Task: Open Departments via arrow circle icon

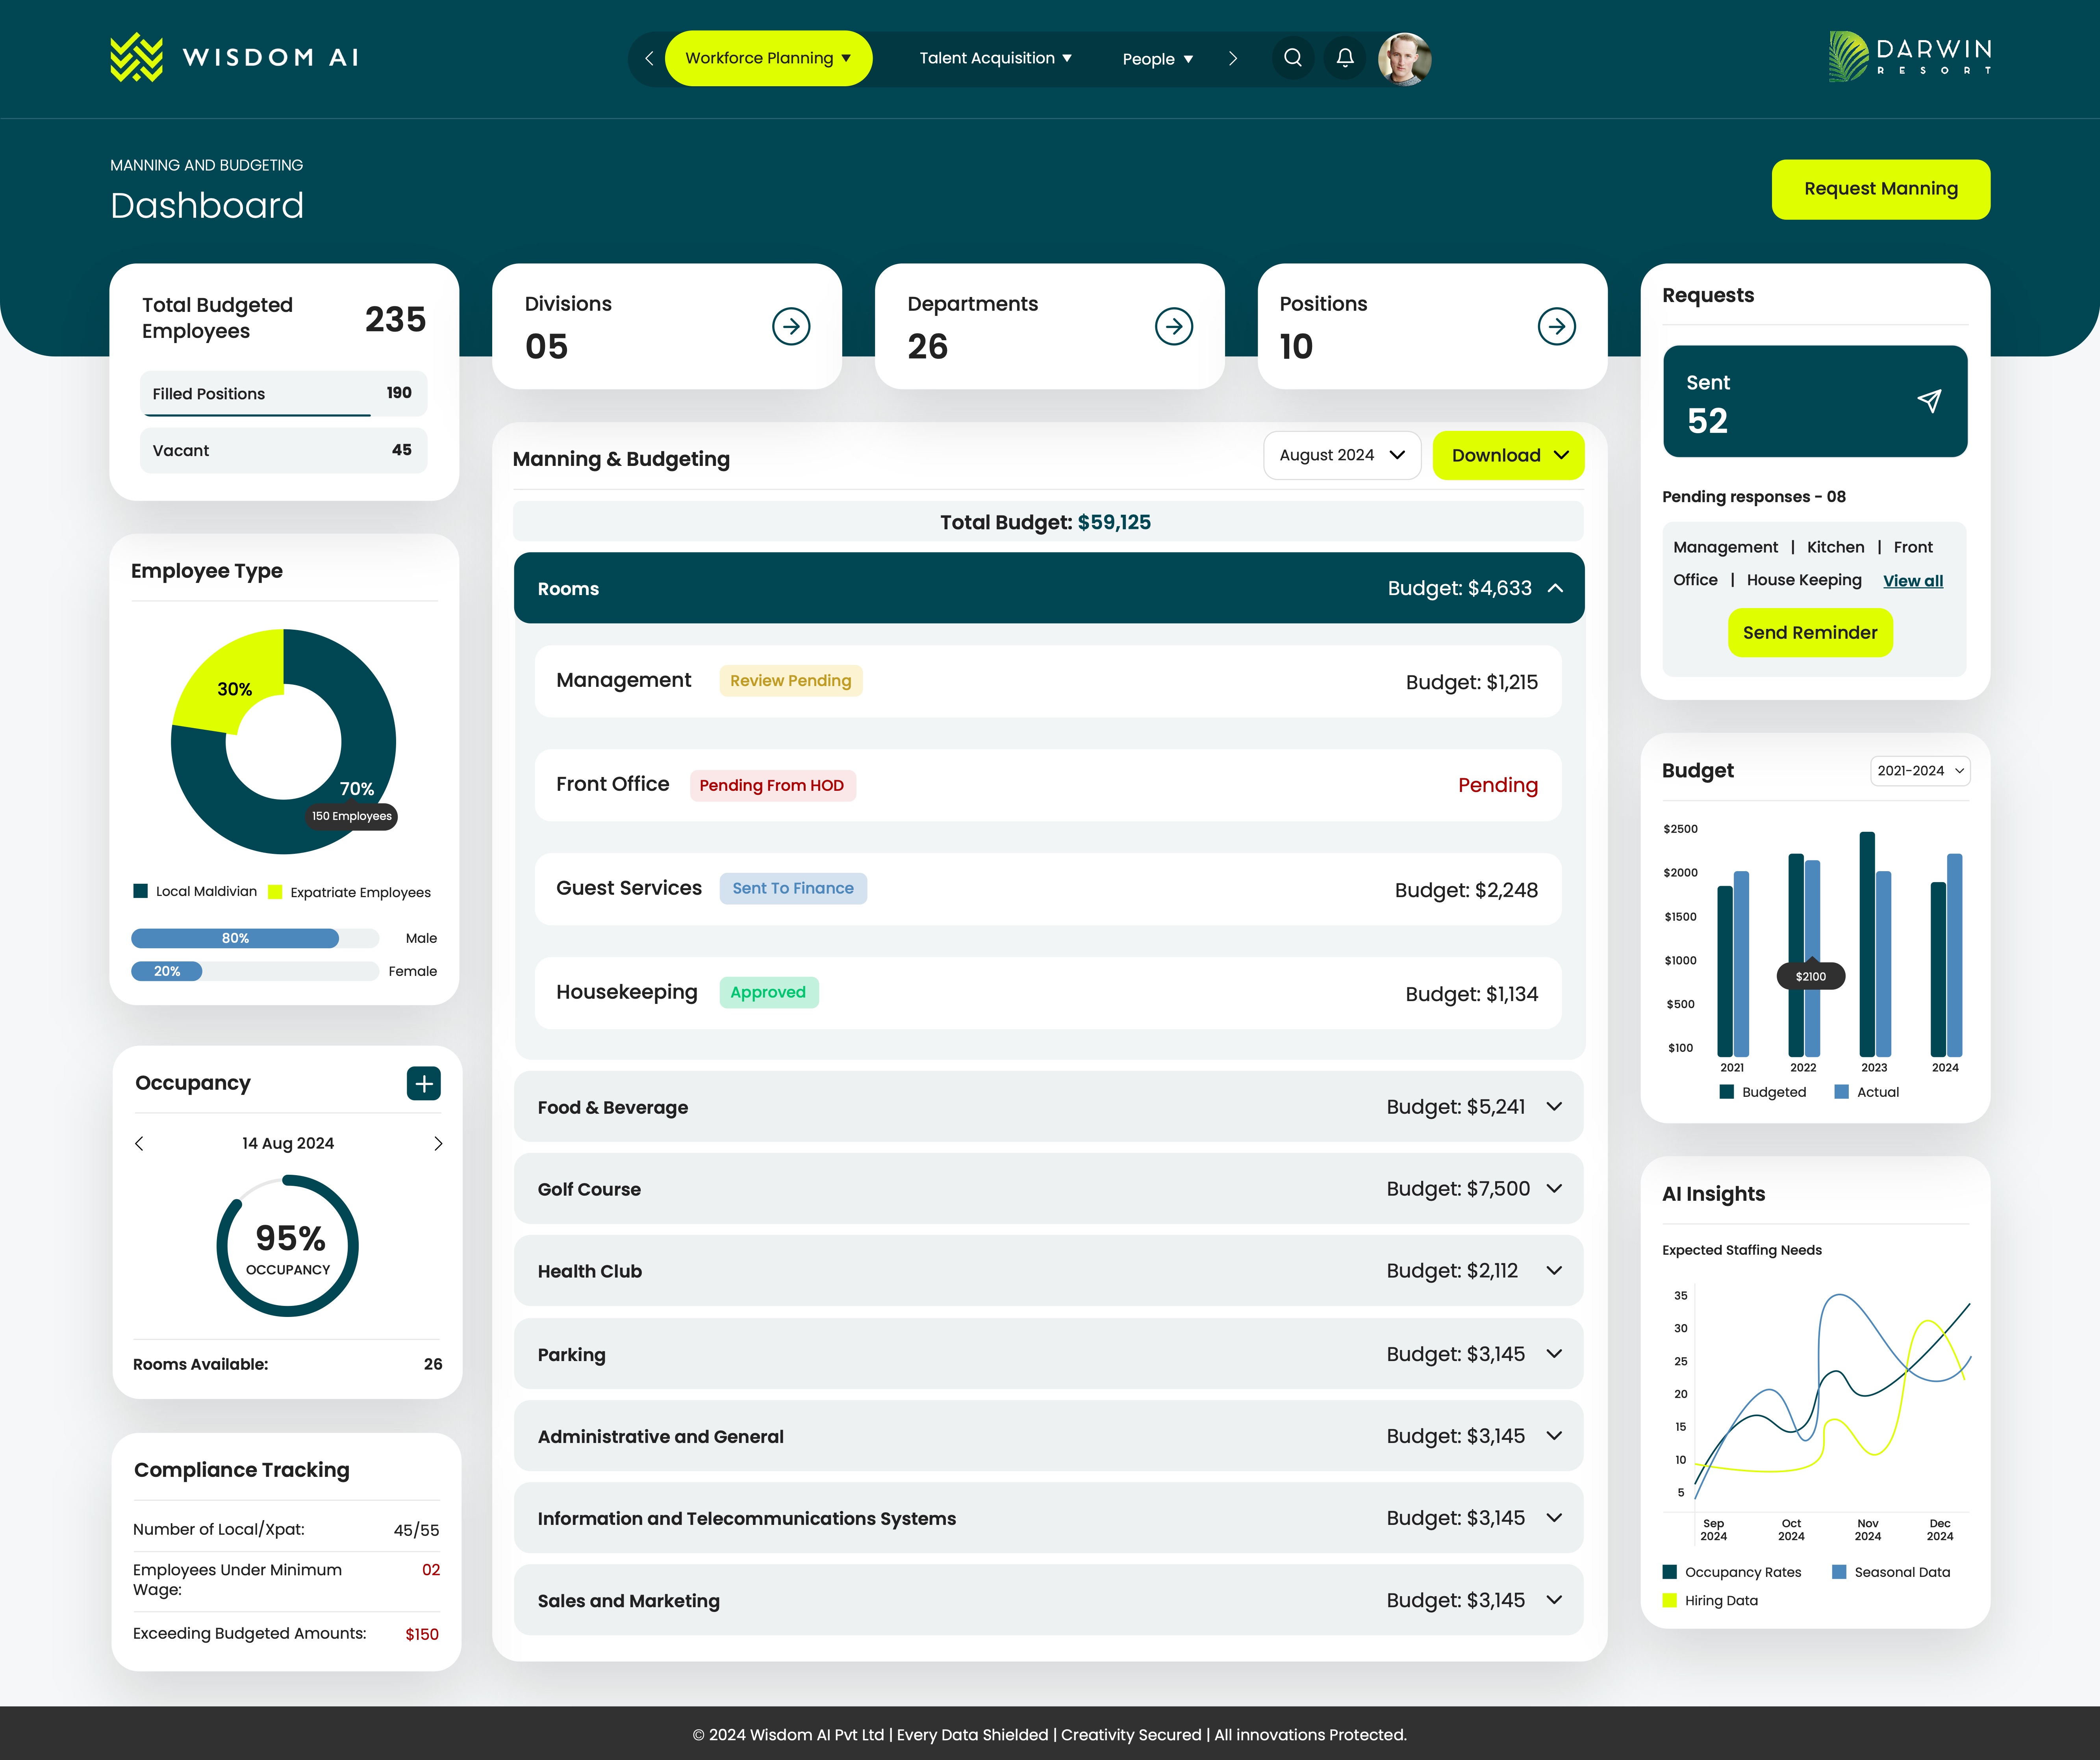Action: (1173, 326)
